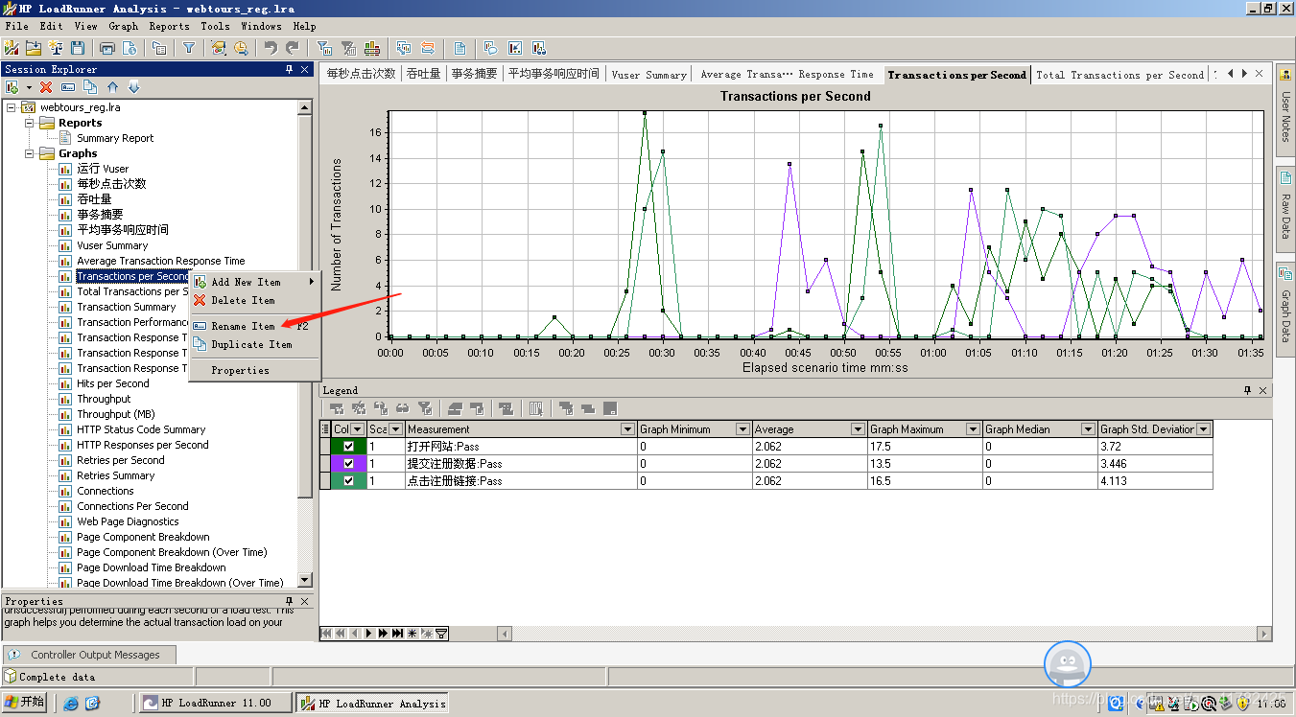The width and height of the screenshot is (1296, 717).
Task: Open the Graph Maximum column dropdown
Action: 973,429
